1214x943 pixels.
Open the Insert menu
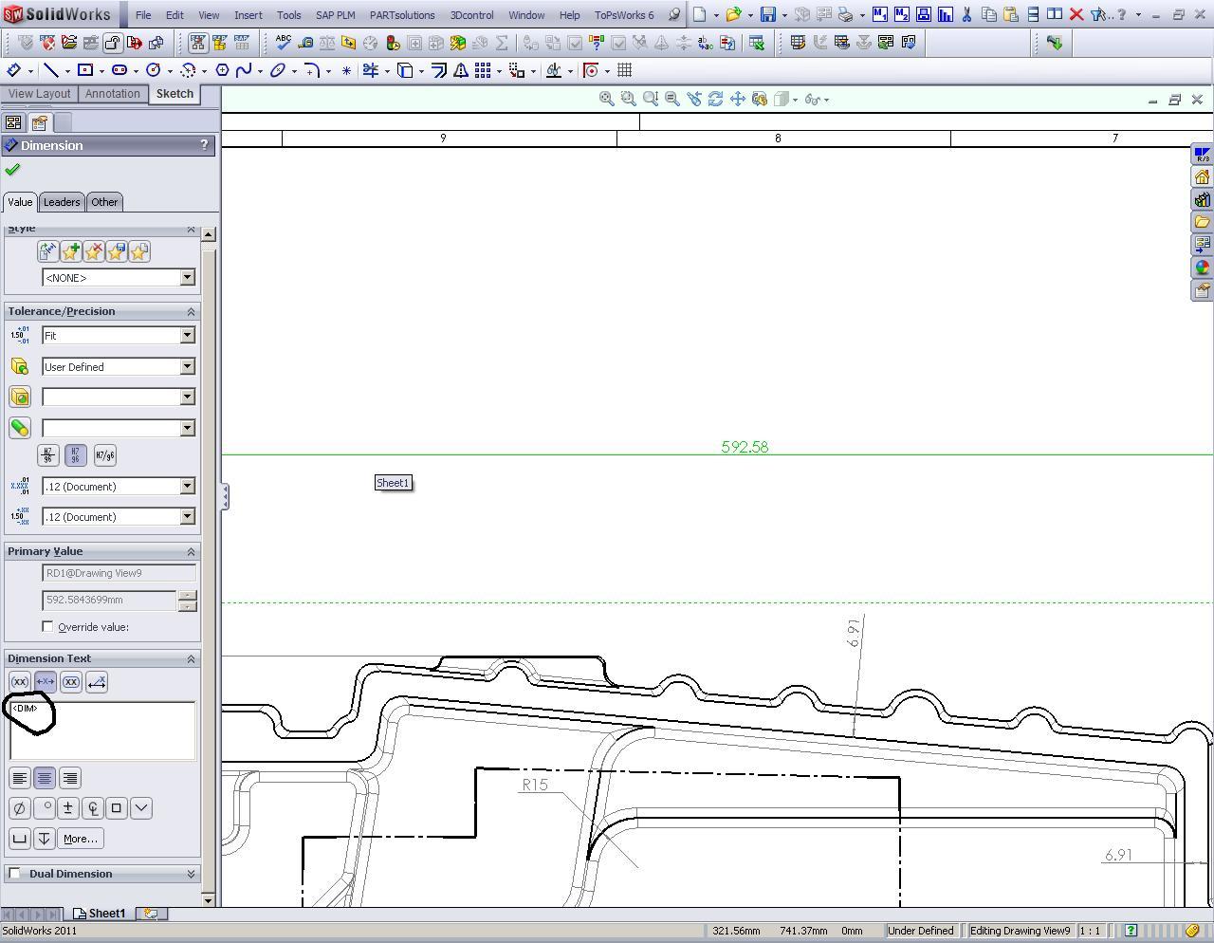pos(248,15)
